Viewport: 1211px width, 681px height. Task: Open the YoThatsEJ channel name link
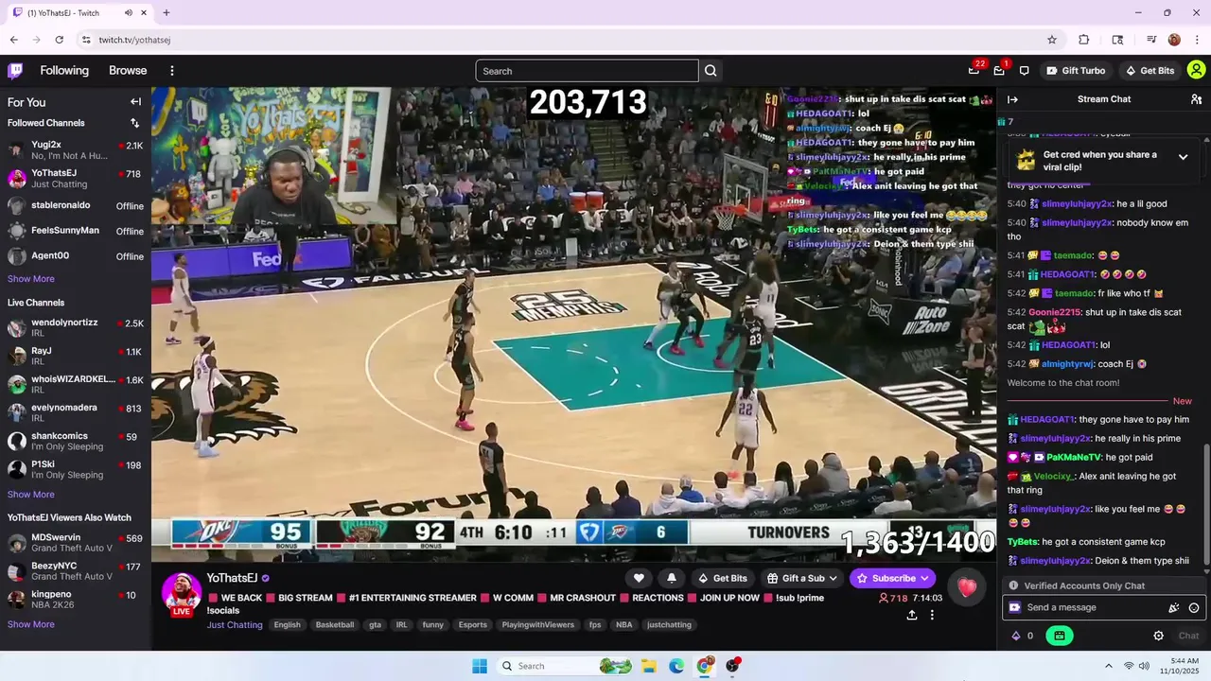point(232,578)
